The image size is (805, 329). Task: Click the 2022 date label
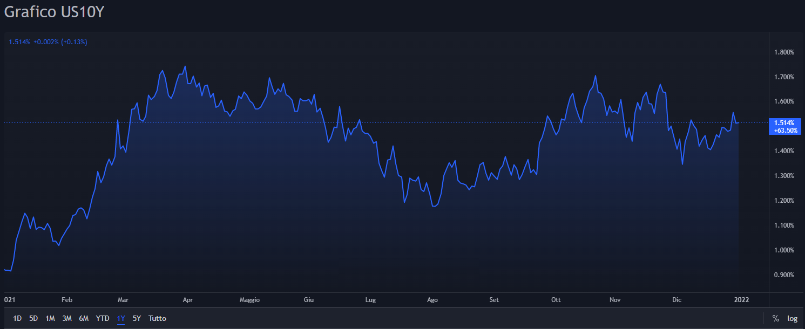(742, 300)
